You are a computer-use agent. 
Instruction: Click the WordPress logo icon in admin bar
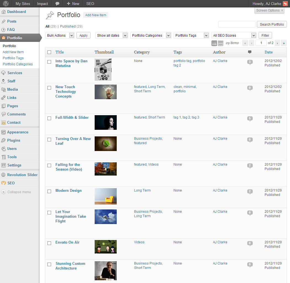[x=6, y=4]
